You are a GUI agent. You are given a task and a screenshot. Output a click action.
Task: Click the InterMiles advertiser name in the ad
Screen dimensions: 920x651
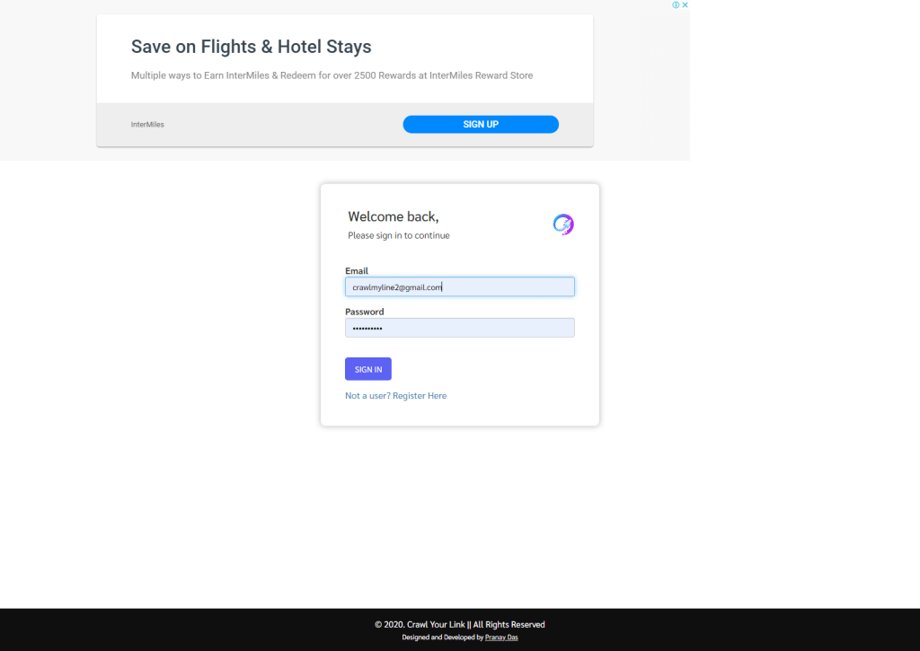pyautogui.click(x=147, y=124)
